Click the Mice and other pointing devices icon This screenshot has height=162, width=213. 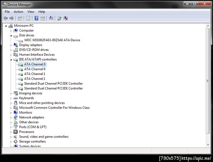tap(16, 103)
